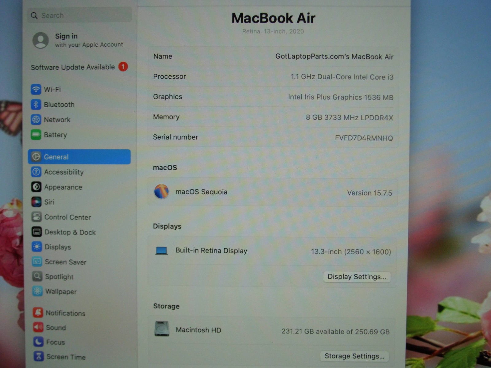Click the 8 GB 3733 MHz LPDDR4X value

pyautogui.click(x=349, y=117)
